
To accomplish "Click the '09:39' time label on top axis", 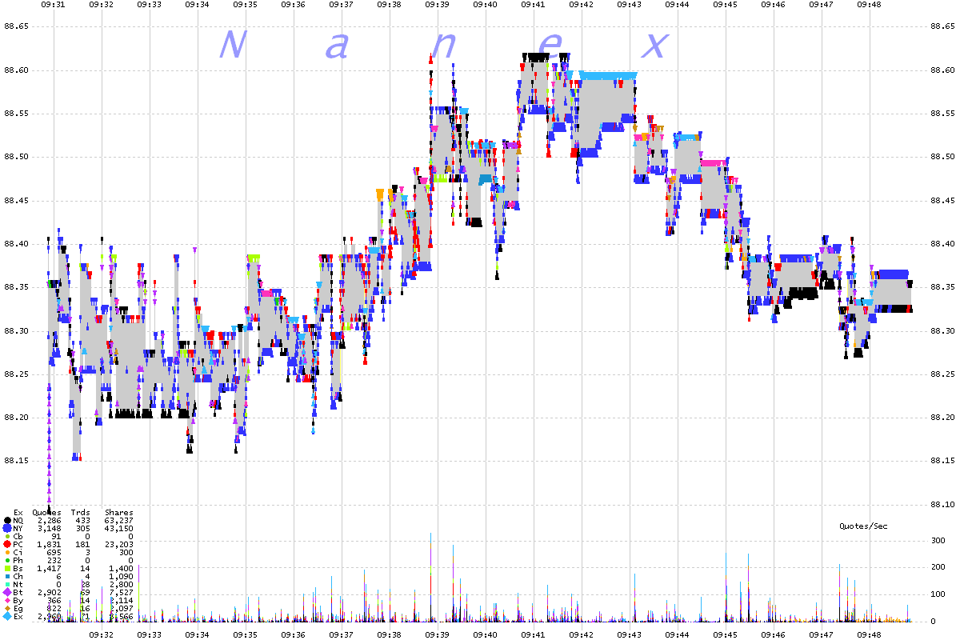I will pyautogui.click(x=437, y=5).
